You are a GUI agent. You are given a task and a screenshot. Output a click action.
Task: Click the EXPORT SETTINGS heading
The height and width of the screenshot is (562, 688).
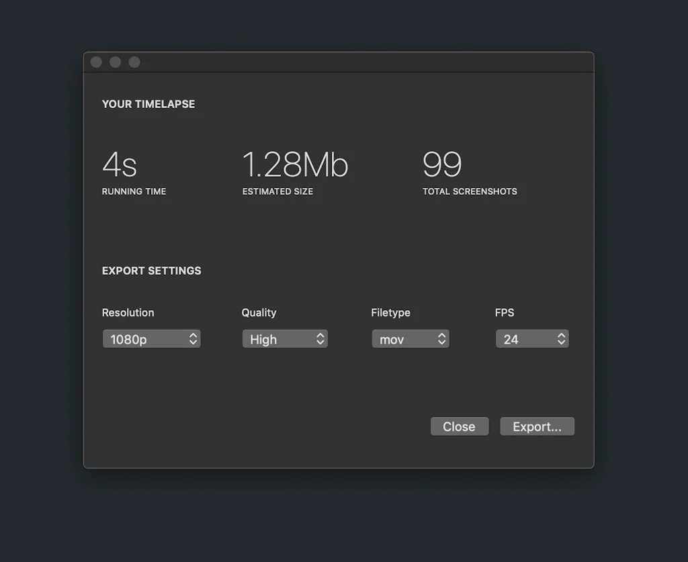point(151,271)
